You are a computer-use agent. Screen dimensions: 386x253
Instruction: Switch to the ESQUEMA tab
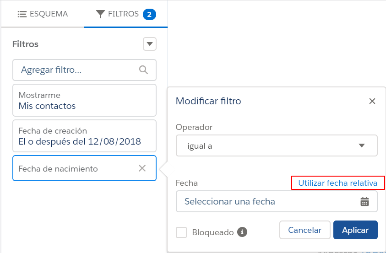pyautogui.click(x=43, y=14)
